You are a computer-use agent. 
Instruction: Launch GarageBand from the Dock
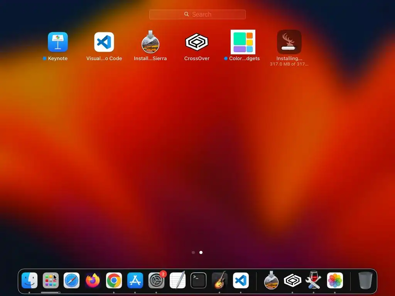point(219,281)
